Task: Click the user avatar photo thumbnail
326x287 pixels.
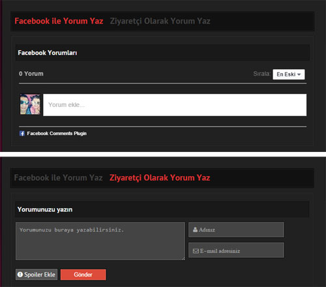Action: tap(30, 104)
